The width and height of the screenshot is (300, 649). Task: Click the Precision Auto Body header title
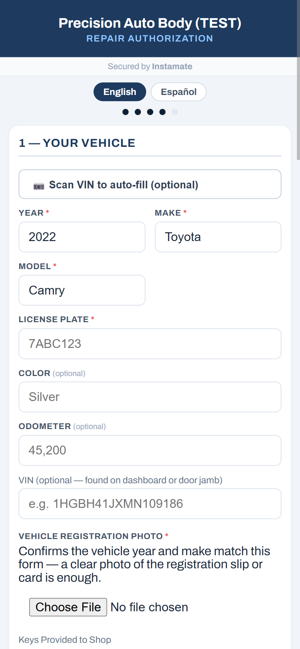[x=150, y=23]
